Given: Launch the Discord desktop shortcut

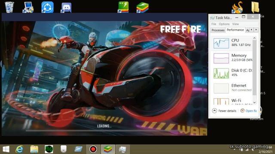Looking at the screenshot, I should (66, 8).
